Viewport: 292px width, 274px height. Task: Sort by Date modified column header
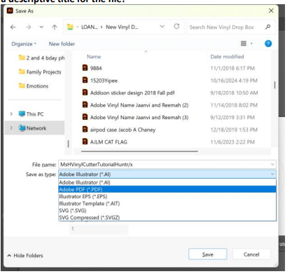click(227, 57)
